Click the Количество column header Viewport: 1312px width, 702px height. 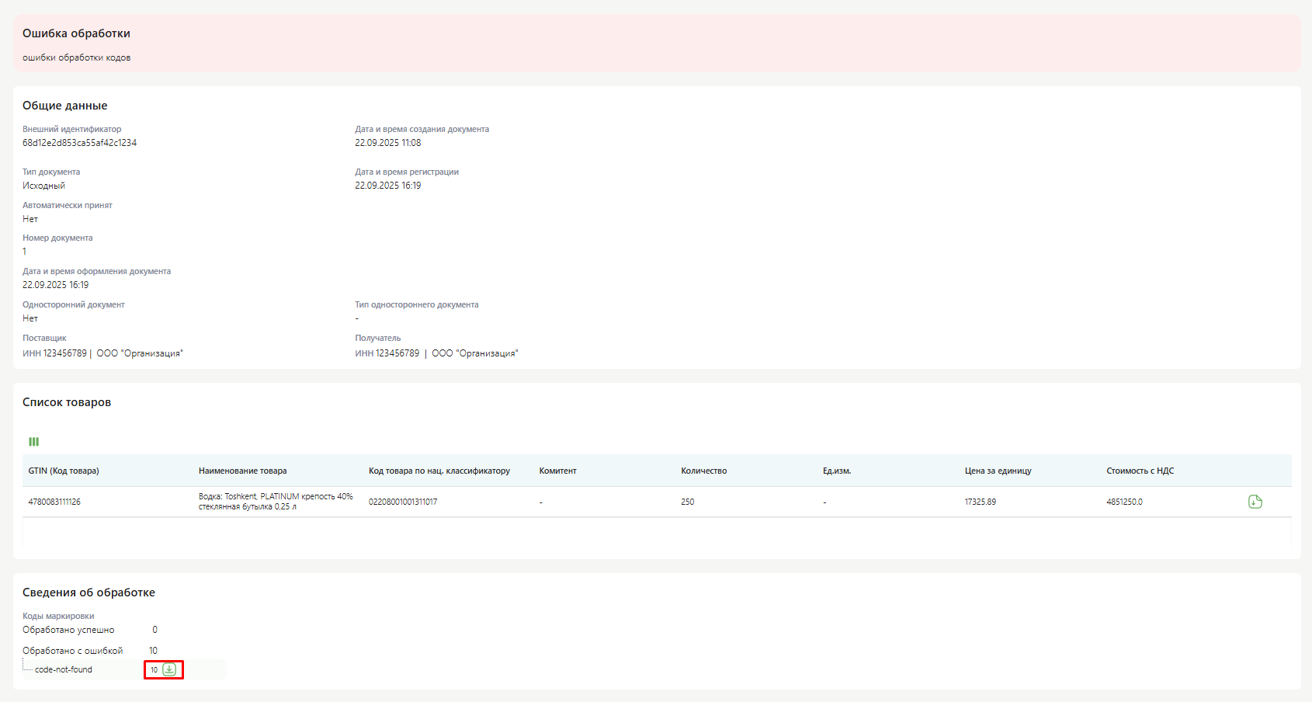coord(703,471)
